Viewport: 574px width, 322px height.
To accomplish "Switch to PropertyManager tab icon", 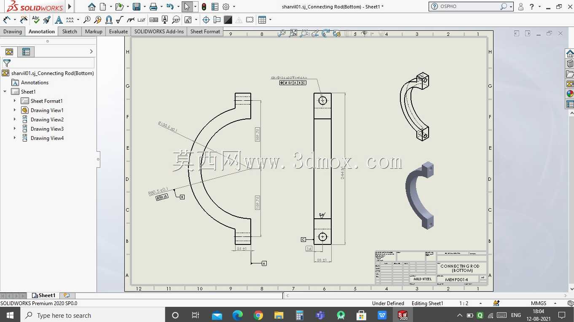I will (26, 52).
